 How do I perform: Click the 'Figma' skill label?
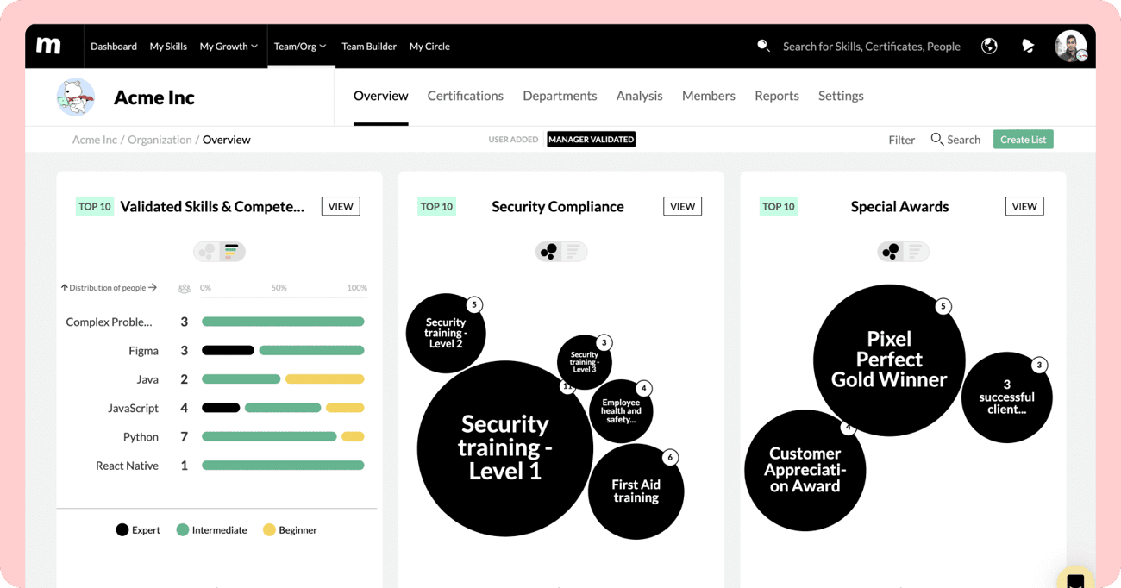click(143, 351)
